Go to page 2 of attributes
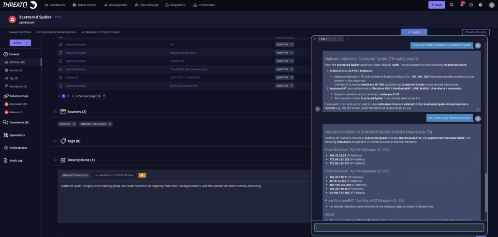 pyautogui.click(x=68, y=96)
